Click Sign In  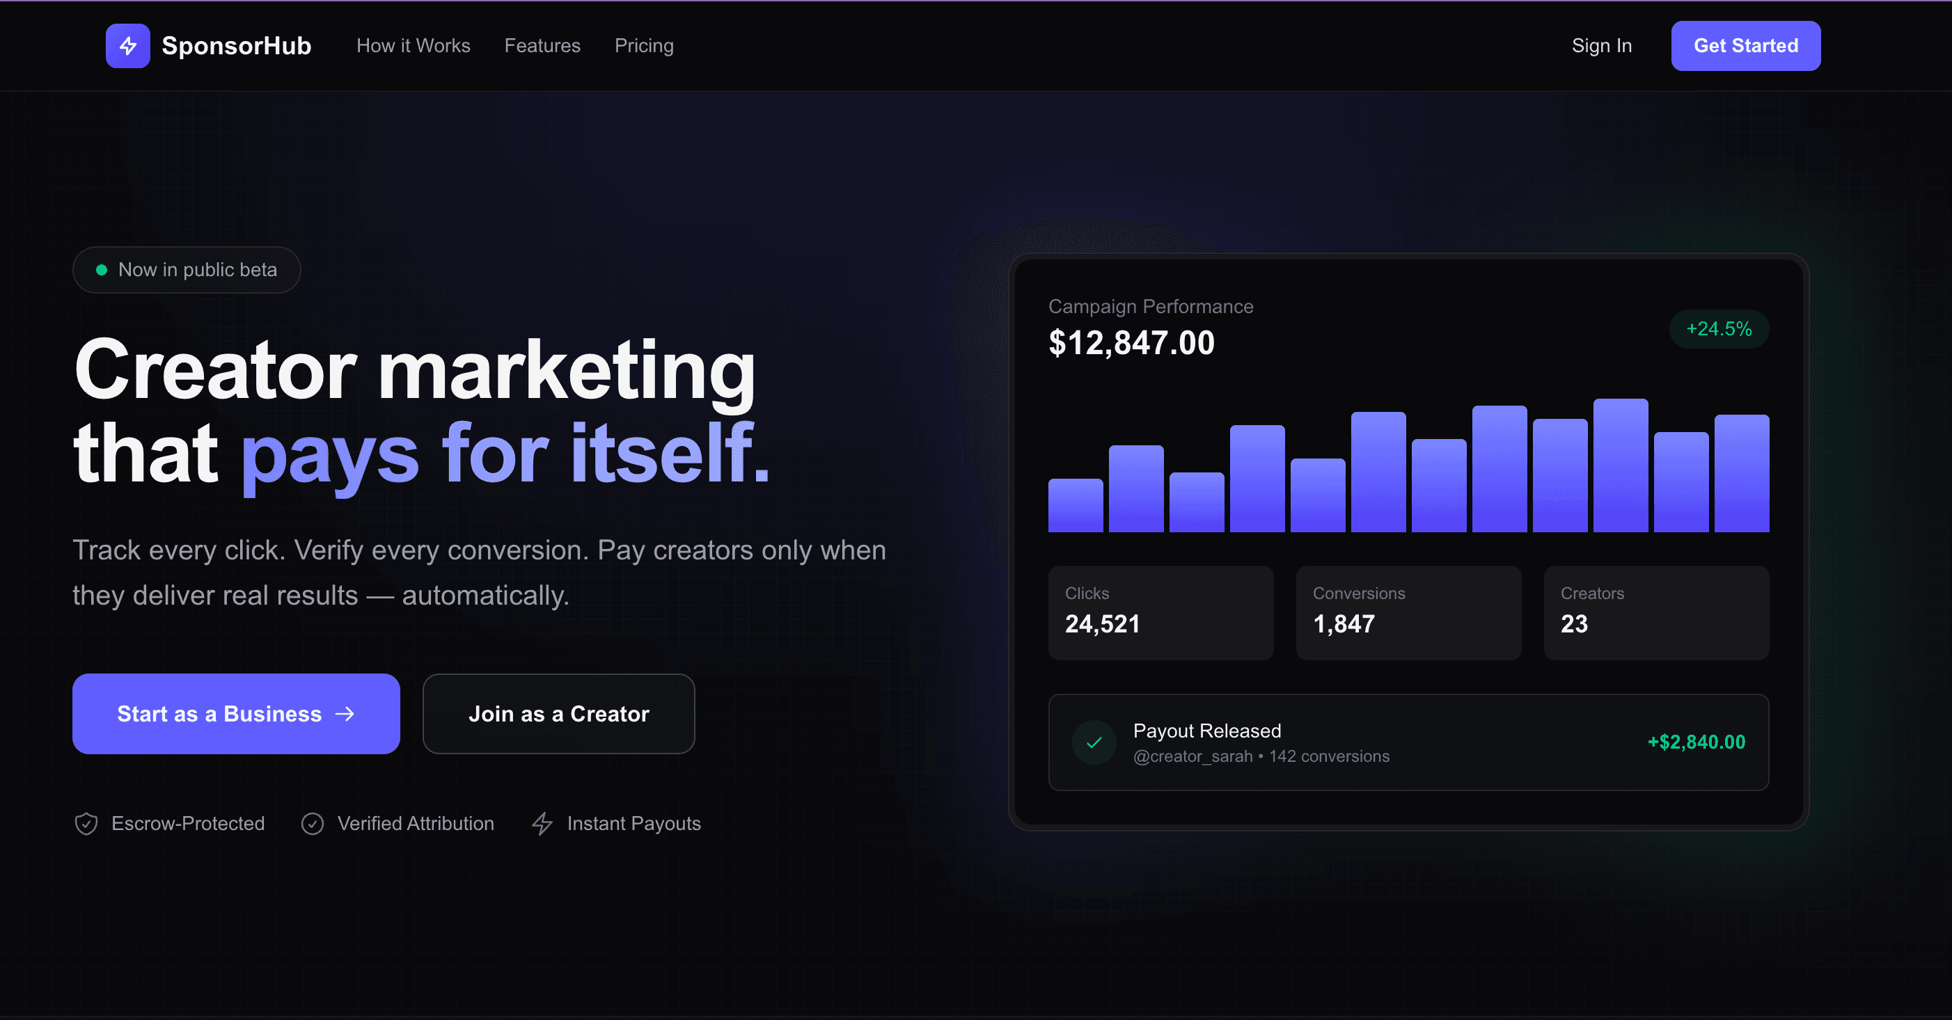click(1600, 45)
